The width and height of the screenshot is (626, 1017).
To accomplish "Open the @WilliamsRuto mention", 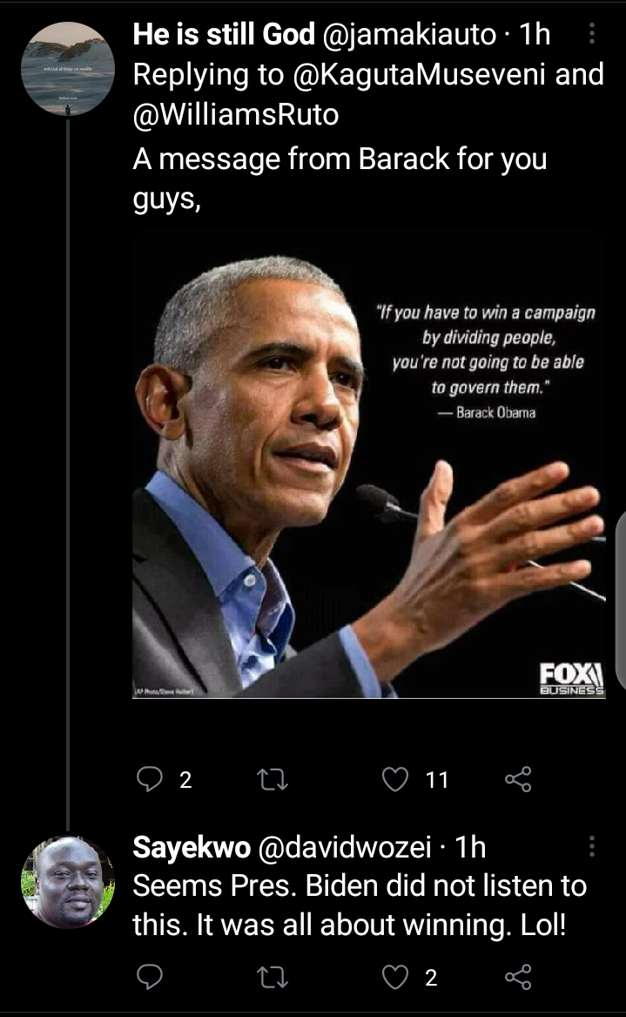I will pyautogui.click(x=236, y=115).
